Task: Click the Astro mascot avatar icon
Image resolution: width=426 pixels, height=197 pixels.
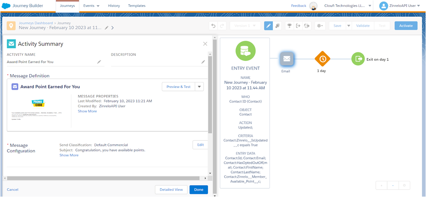Action: pos(314,6)
